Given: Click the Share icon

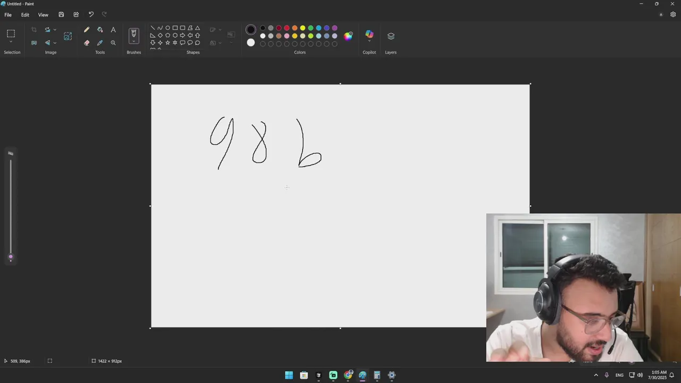Looking at the screenshot, I should pyautogui.click(x=76, y=15).
